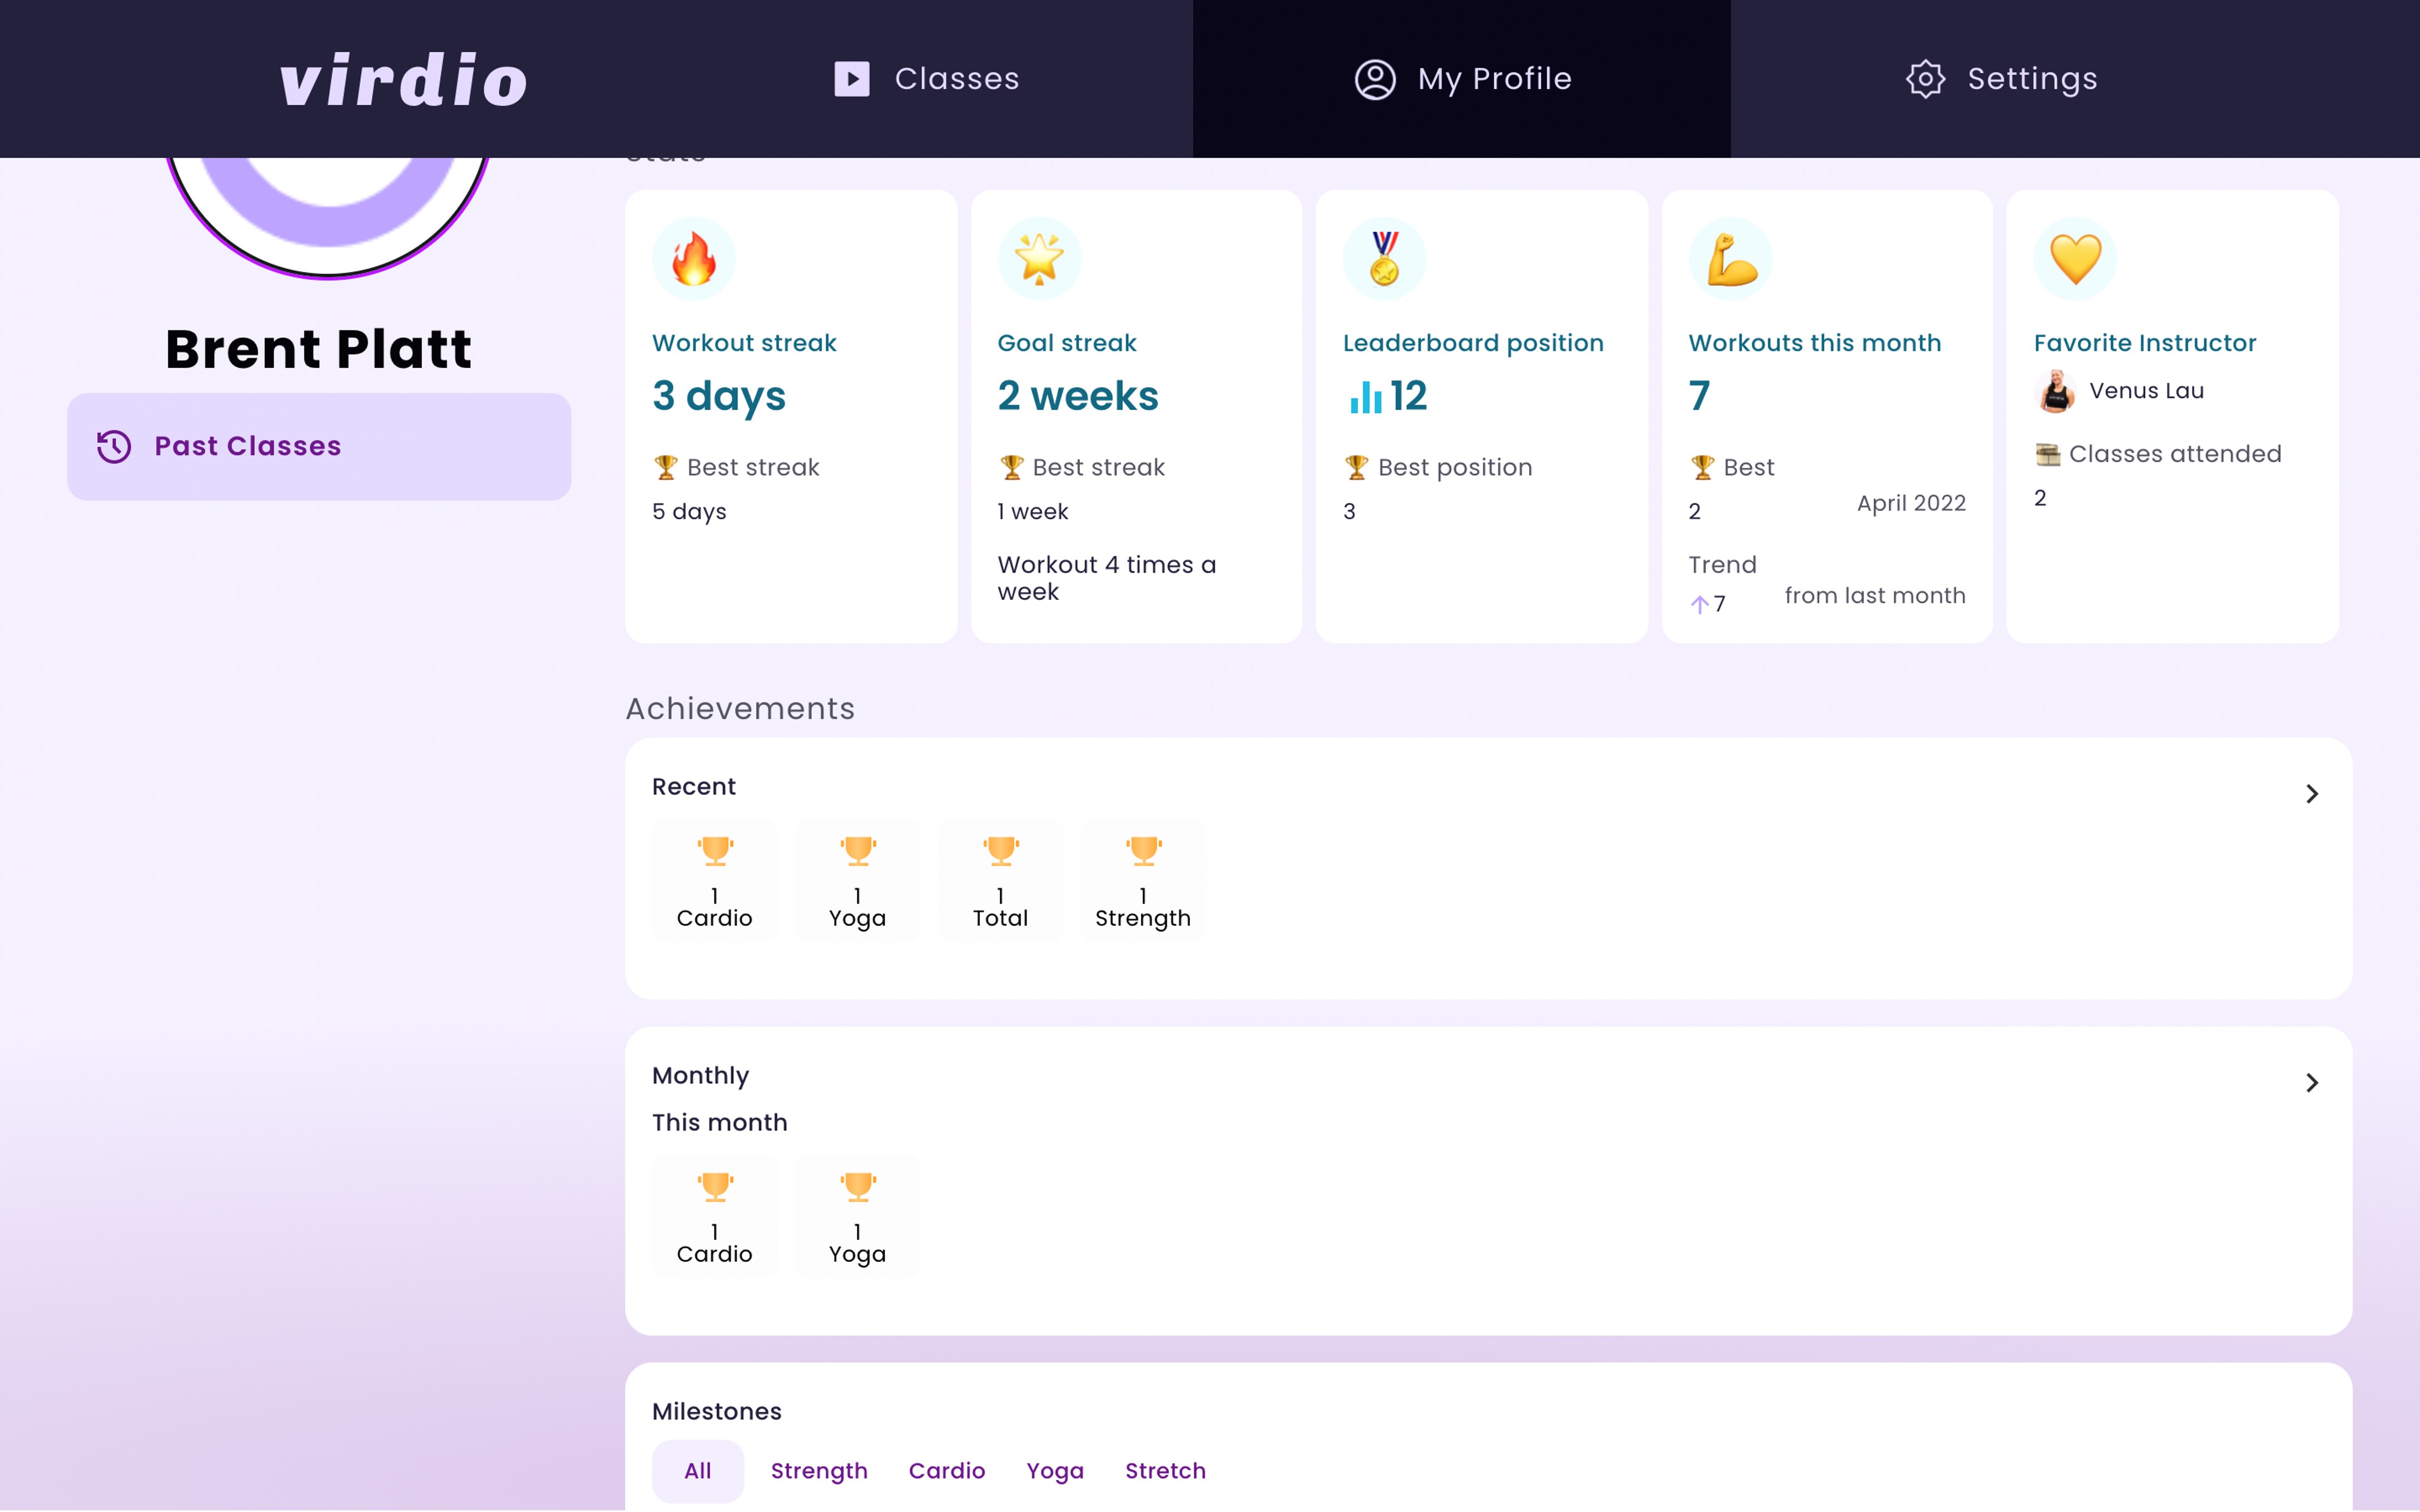The image size is (2420, 1512).
Task: Click the star Goal streak icon
Action: [1039, 259]
